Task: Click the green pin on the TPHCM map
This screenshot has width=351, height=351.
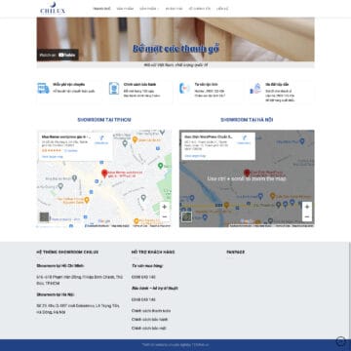Action: click(160, 166)
